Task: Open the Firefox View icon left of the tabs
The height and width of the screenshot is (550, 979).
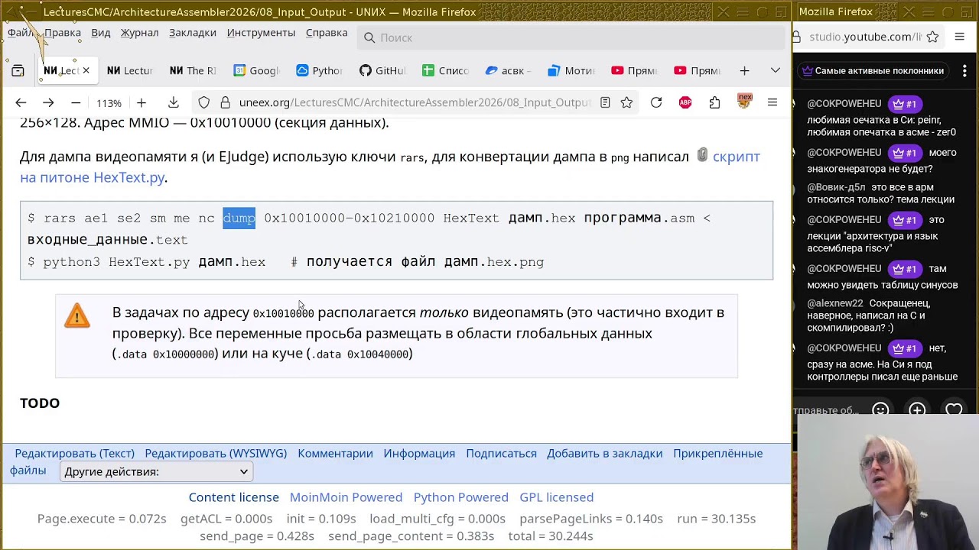Action: (18, 70)
